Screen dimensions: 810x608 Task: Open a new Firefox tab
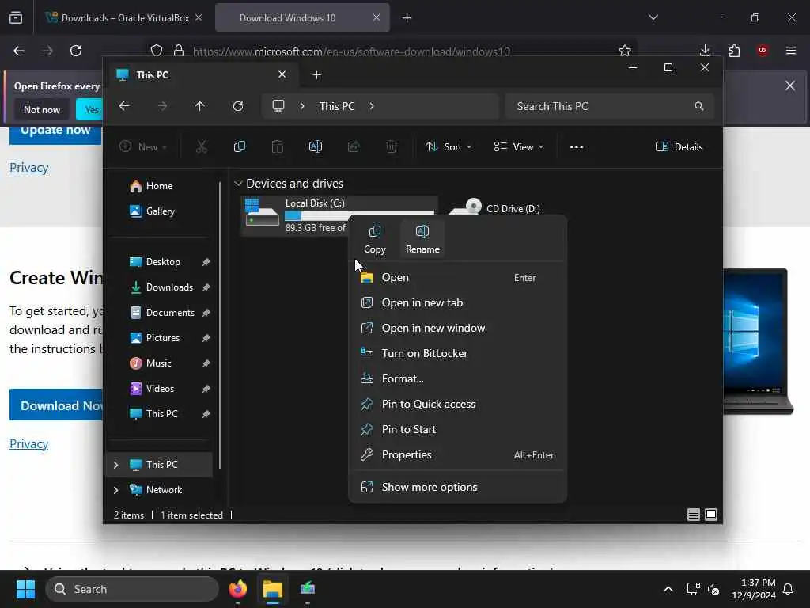click(x=407, y=18)
